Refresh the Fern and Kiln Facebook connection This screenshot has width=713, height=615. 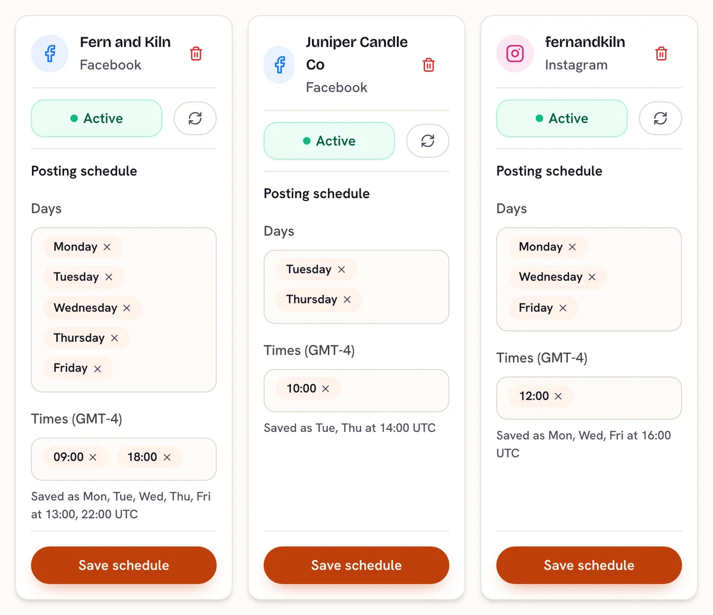pyautogui.click(x=195, y=118)
